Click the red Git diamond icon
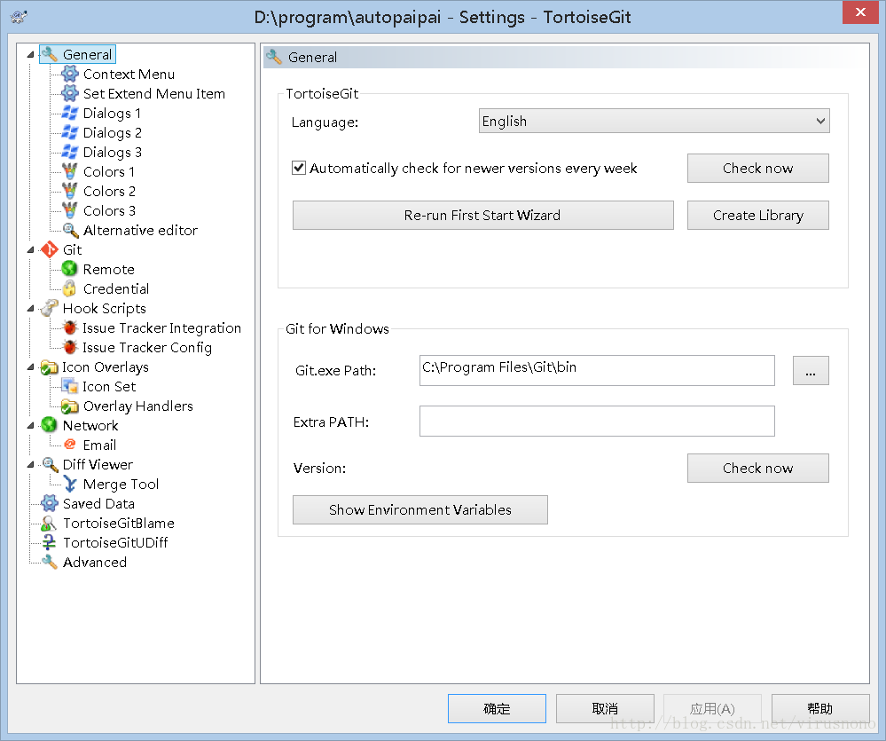 coord(50,249)
